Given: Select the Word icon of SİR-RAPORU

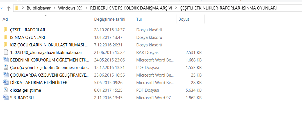Looking at the screenshot, I should click(6, 98).
